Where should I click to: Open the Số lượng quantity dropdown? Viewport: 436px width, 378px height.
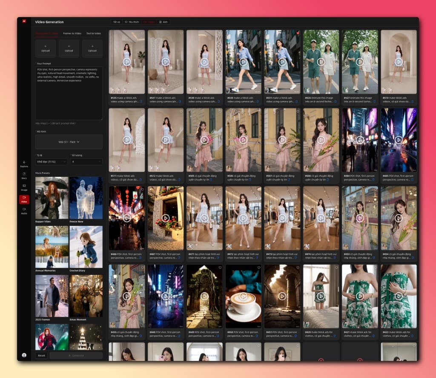pyautogui.click(x=86, y=162)
